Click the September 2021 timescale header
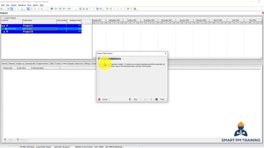 114,20
